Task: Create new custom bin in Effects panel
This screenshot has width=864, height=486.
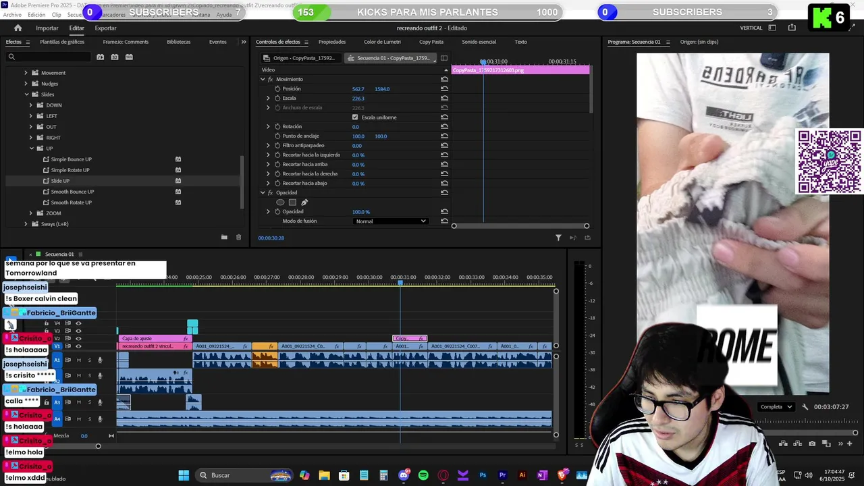Action: pos(224,238)
